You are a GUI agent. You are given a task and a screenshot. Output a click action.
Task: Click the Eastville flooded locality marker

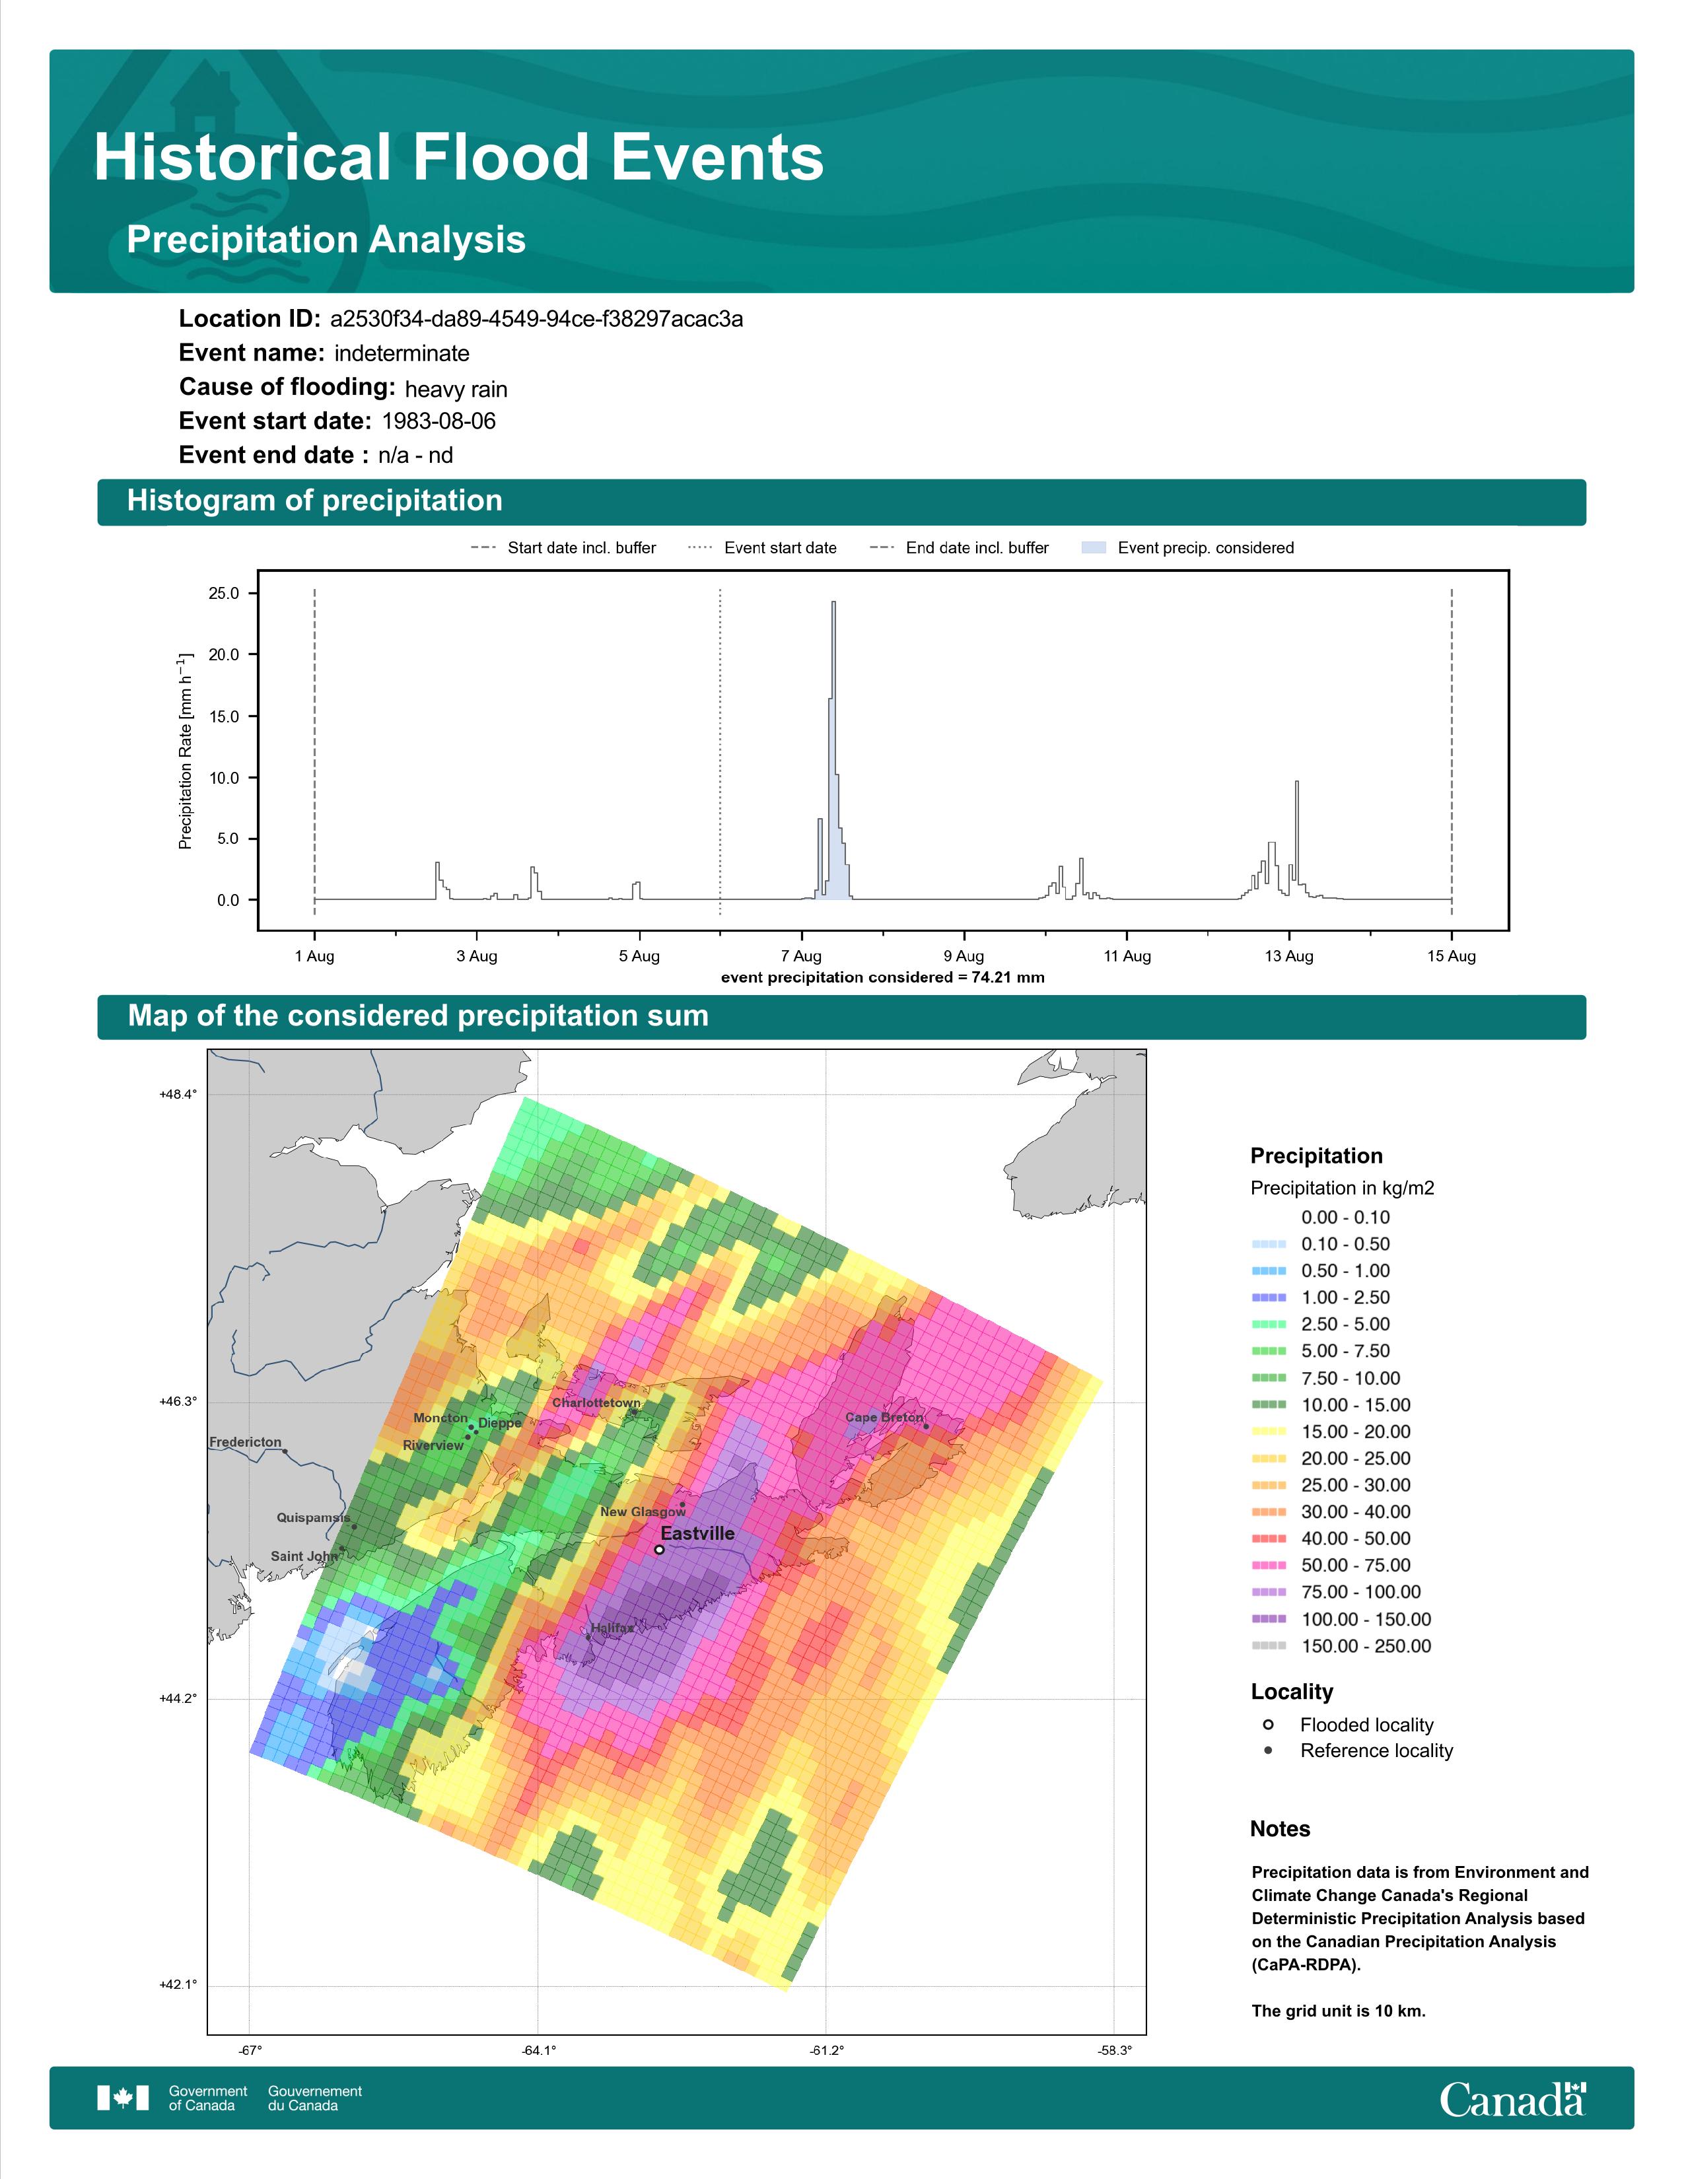(x=660, y=1550)
